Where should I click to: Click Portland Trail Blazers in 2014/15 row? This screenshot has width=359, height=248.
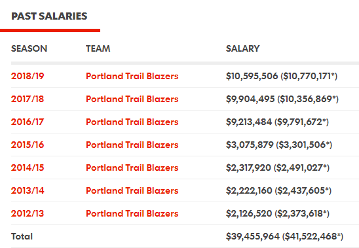132,168
